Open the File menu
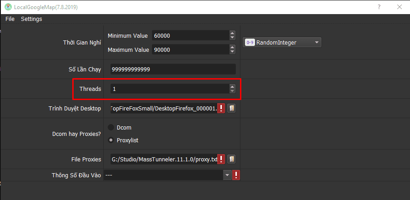Screen dimensions: 410x200 coord(10,19)
